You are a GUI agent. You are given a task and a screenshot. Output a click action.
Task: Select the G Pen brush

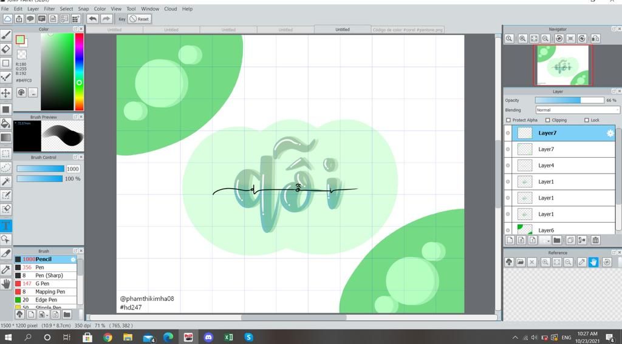click(x=46, y=284)
